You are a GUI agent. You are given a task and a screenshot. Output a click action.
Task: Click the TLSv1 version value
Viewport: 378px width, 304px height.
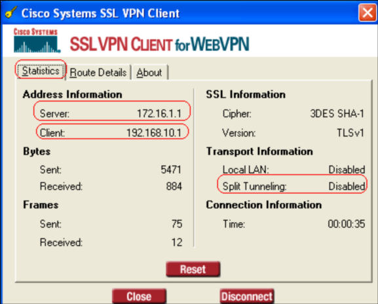(350, 132)
